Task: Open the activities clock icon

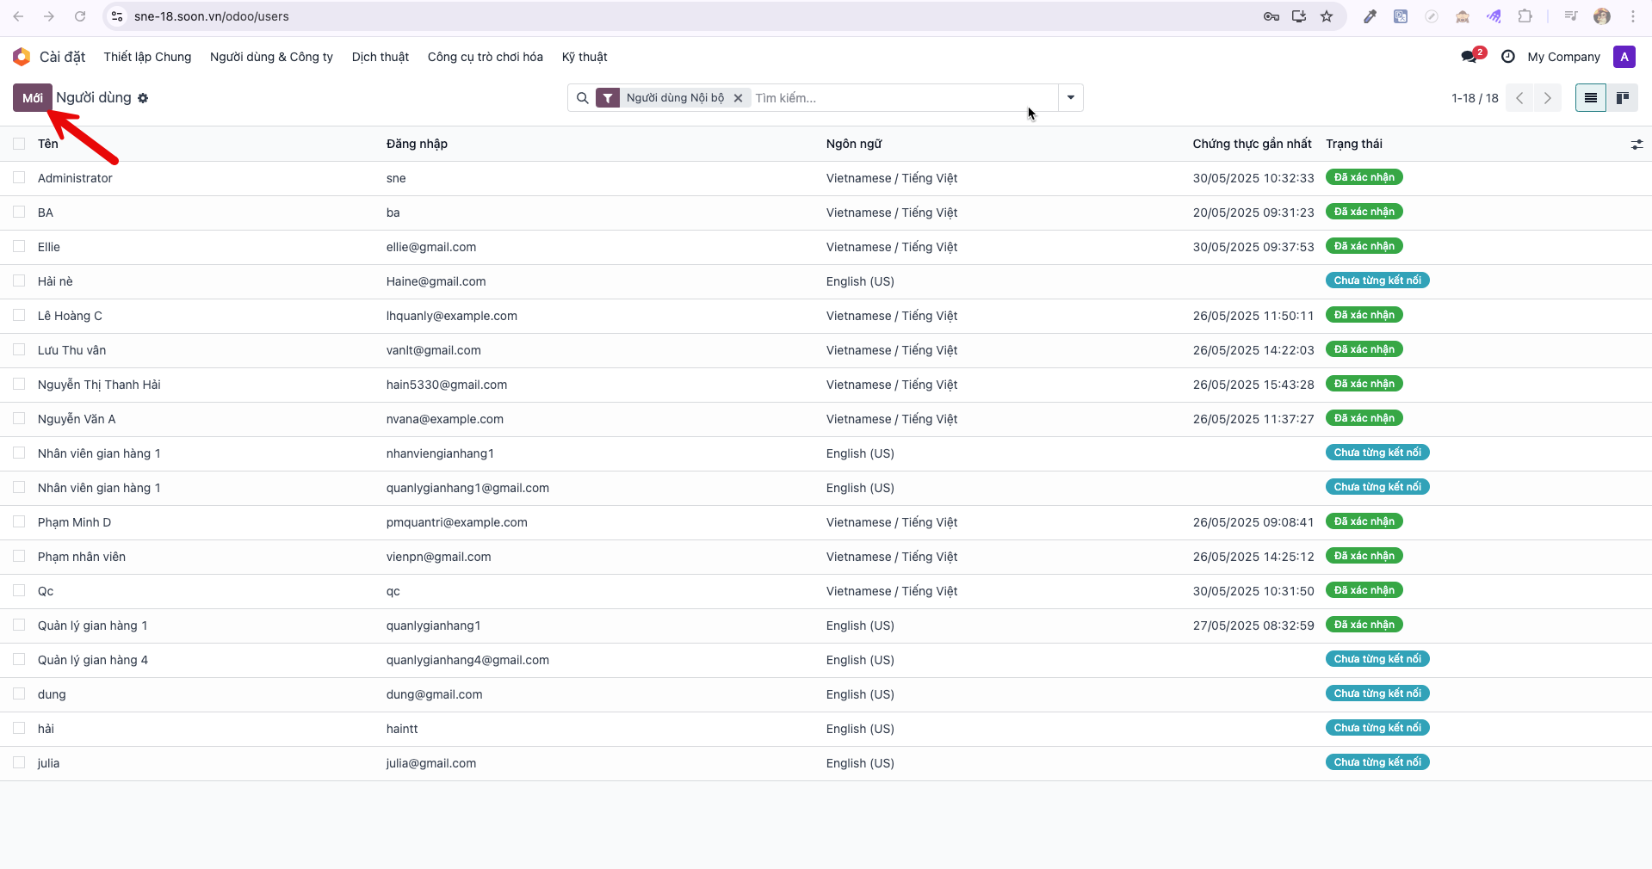Action: (1507, 57)
